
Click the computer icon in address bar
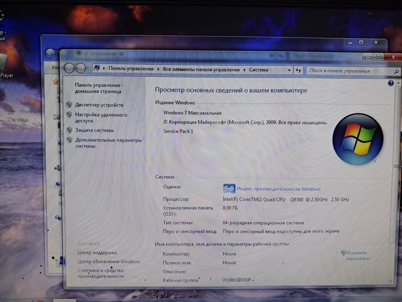click(97, 68)
